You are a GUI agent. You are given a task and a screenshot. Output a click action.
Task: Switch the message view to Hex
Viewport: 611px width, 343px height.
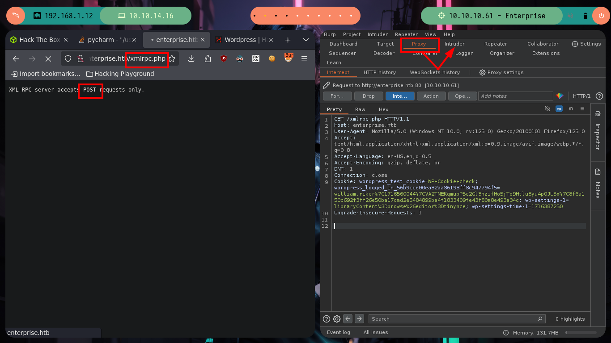point(383,109)
